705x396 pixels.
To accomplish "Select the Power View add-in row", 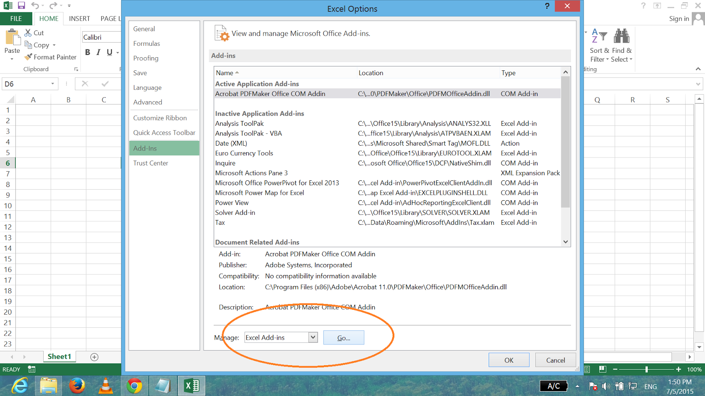I will click(x=387, y=203).
